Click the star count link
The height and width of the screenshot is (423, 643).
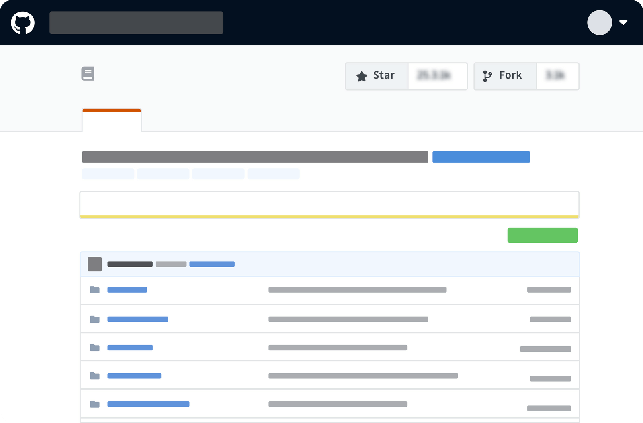coord(437,76)
